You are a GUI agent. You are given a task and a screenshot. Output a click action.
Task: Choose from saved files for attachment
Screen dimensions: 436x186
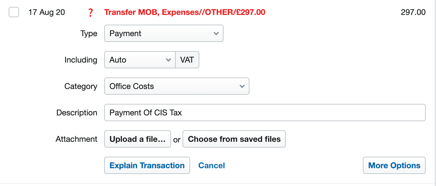[x=234, y=139]
